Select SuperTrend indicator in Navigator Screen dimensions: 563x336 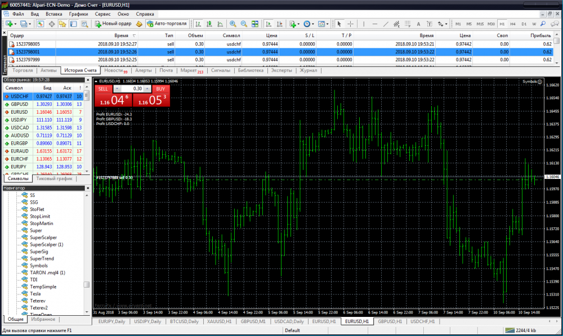42,258
